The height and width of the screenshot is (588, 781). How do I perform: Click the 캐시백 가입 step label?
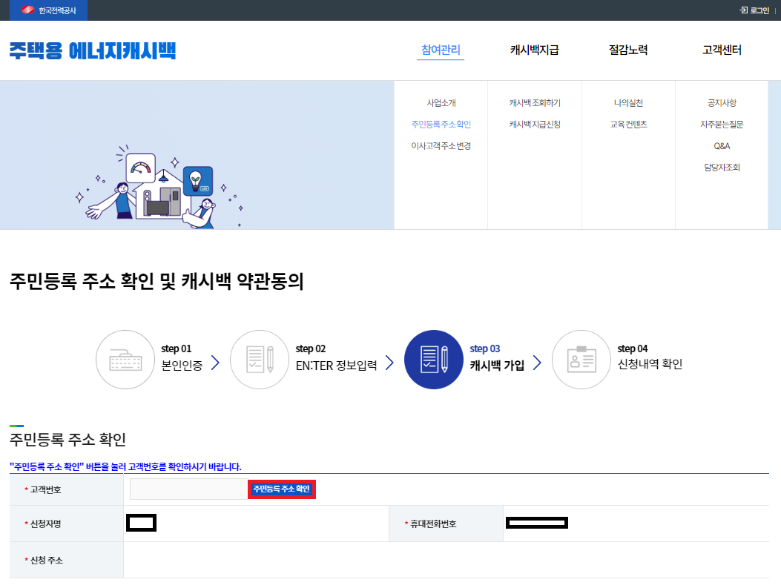pos(497,365)
